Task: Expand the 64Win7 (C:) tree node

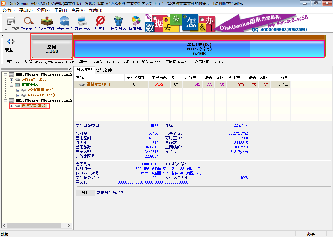Action: (x=12, y=79)
